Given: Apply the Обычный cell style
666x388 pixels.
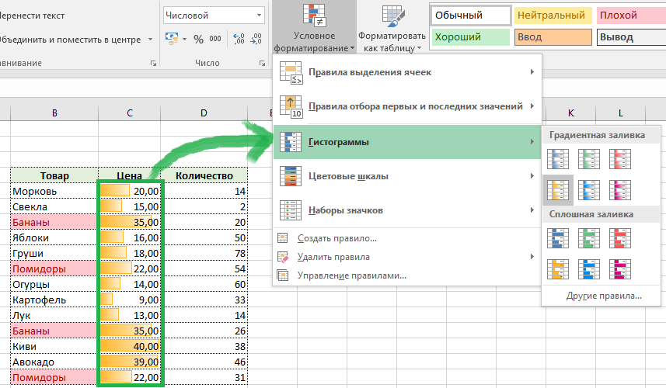Looking at the screenshot, I should 471,16.
